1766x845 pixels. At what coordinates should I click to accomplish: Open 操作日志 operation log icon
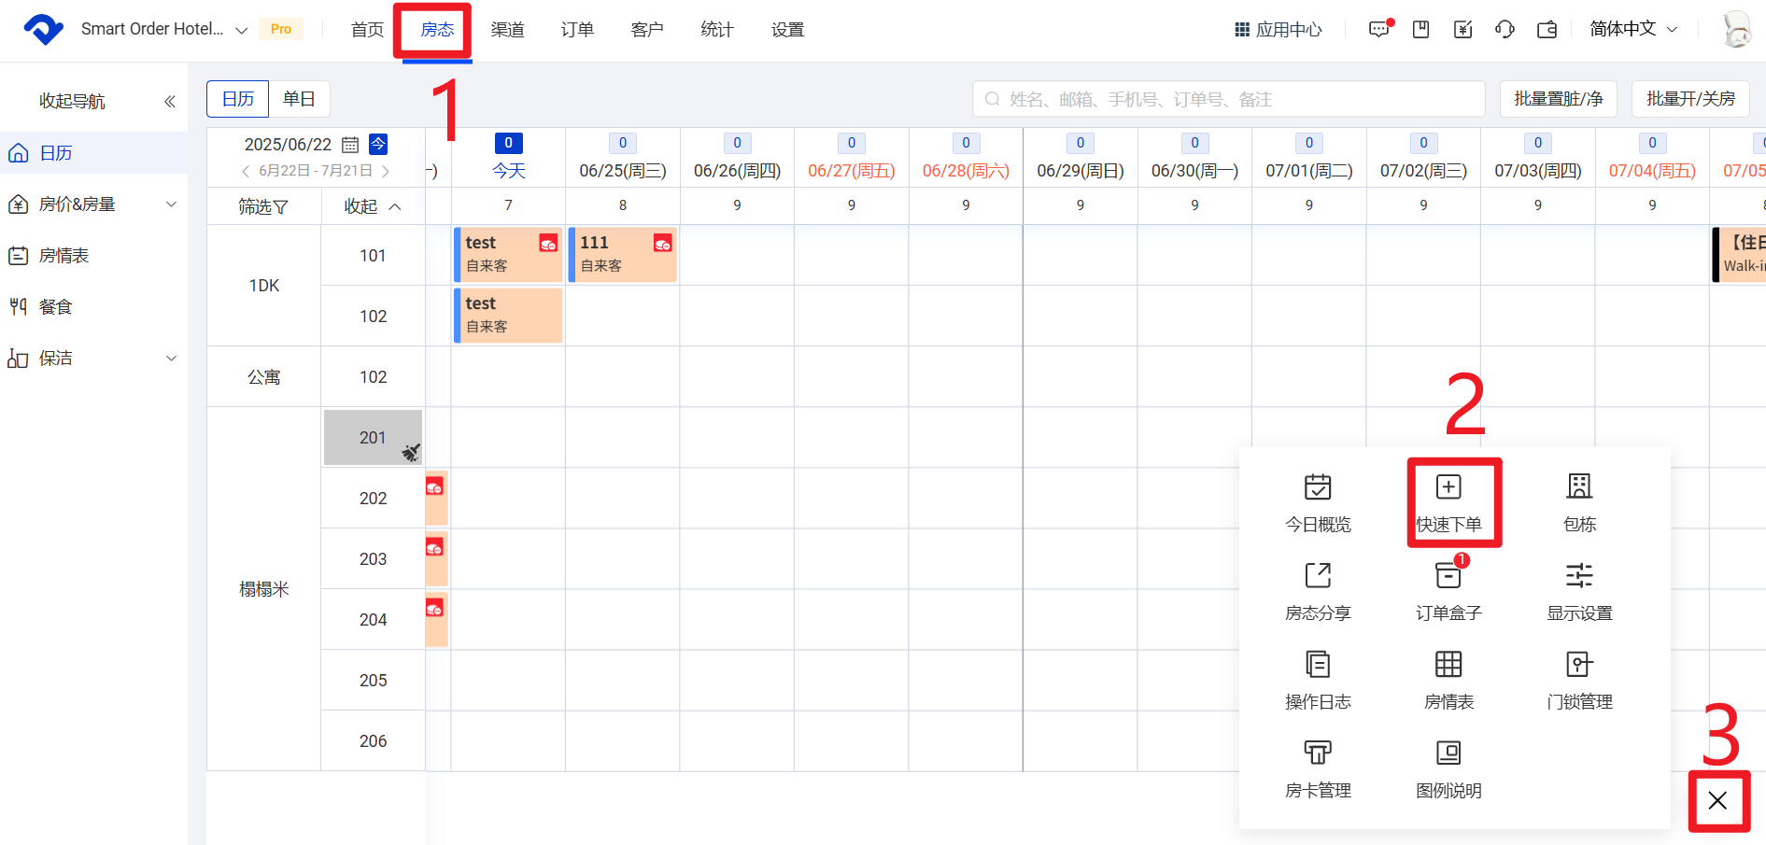click(1318, 666)
